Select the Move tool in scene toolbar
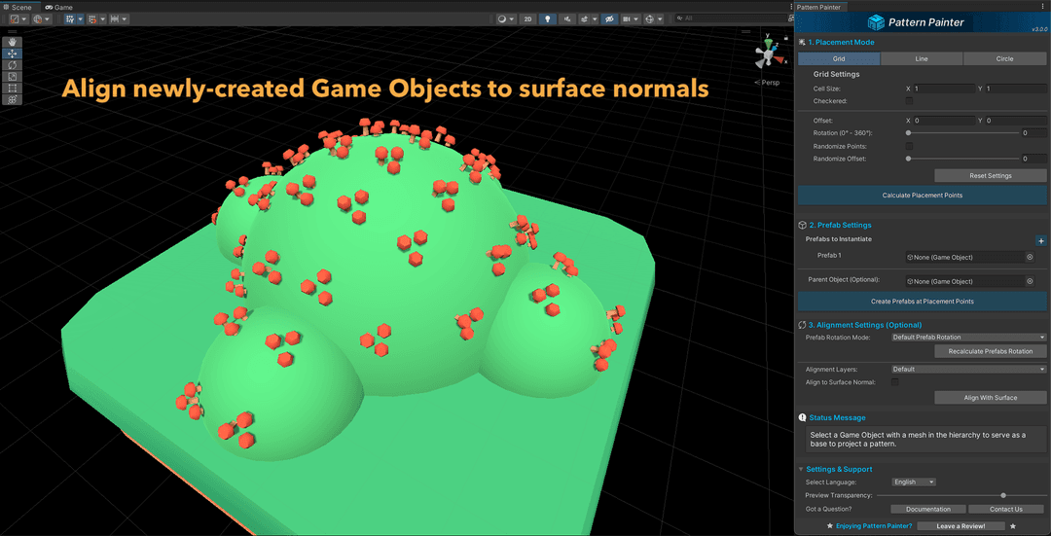The width and height of the screenshot is (1051, 536). pyautogui.click(x=13, y=54)
